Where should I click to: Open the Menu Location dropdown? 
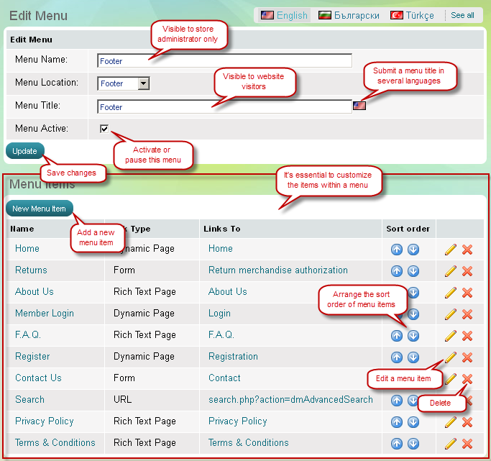click(x=143, y=83)
